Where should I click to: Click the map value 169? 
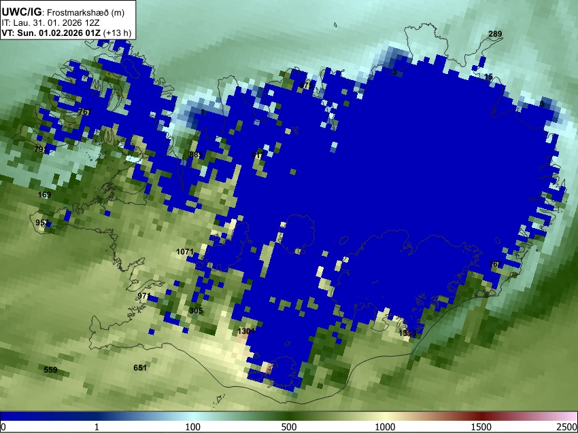coord(45,195)
